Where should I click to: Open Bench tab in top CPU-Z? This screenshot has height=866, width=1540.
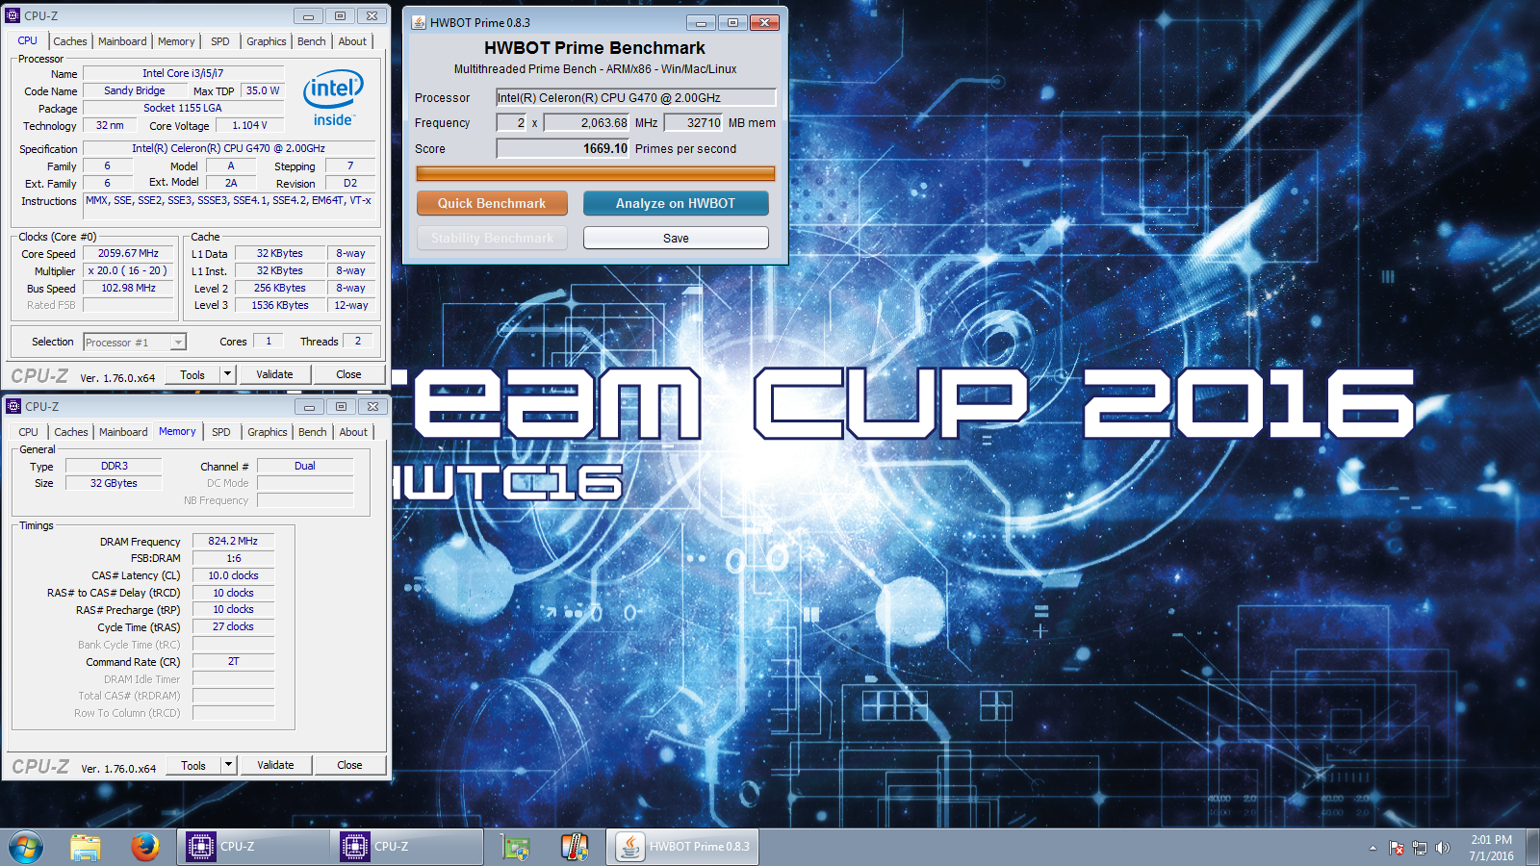tap(312, 41)
